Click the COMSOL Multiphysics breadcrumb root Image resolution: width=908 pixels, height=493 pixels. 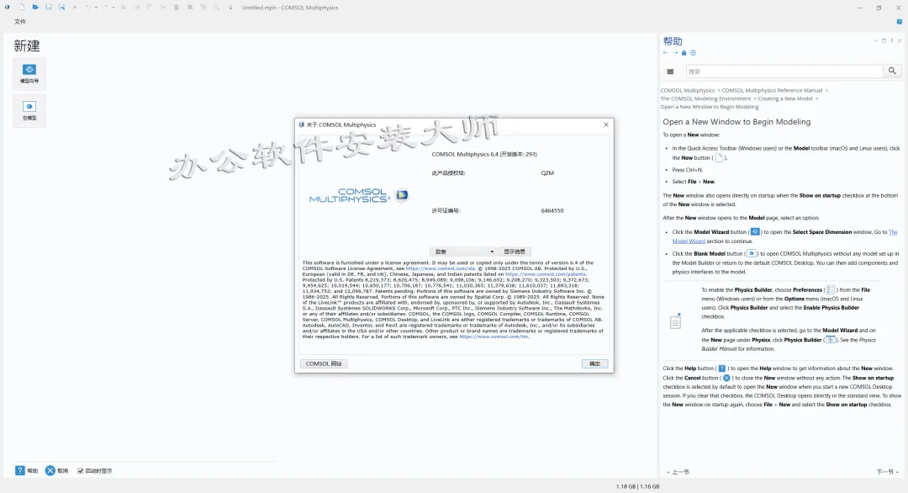coord(688,90)
